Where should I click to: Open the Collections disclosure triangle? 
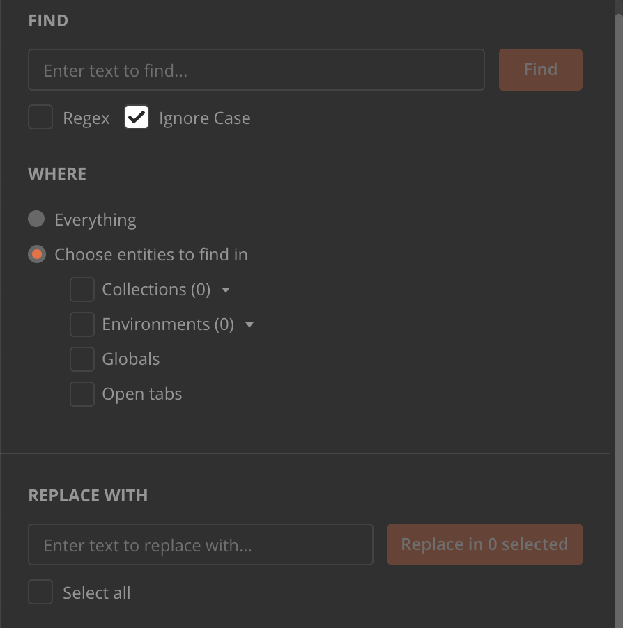click(225, 289)
